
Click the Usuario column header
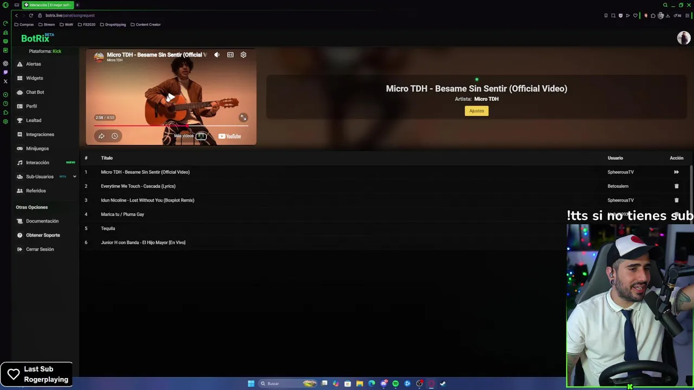[615, 158]
